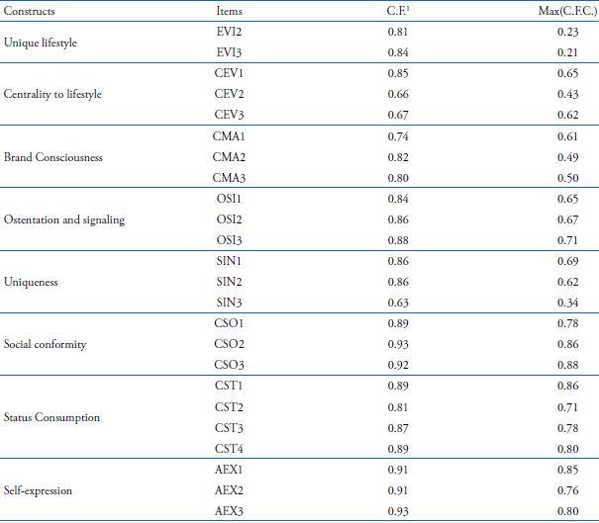Click the OSI3 item code
Screen dimensions: 599x523
(229, 239)
